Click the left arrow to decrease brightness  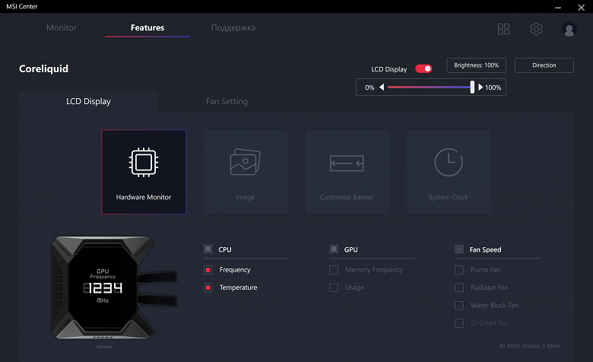(382, 87)
